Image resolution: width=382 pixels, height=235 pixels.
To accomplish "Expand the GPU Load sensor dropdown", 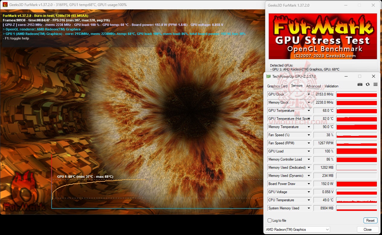I will pyautogui.click(x=309, y=151).
